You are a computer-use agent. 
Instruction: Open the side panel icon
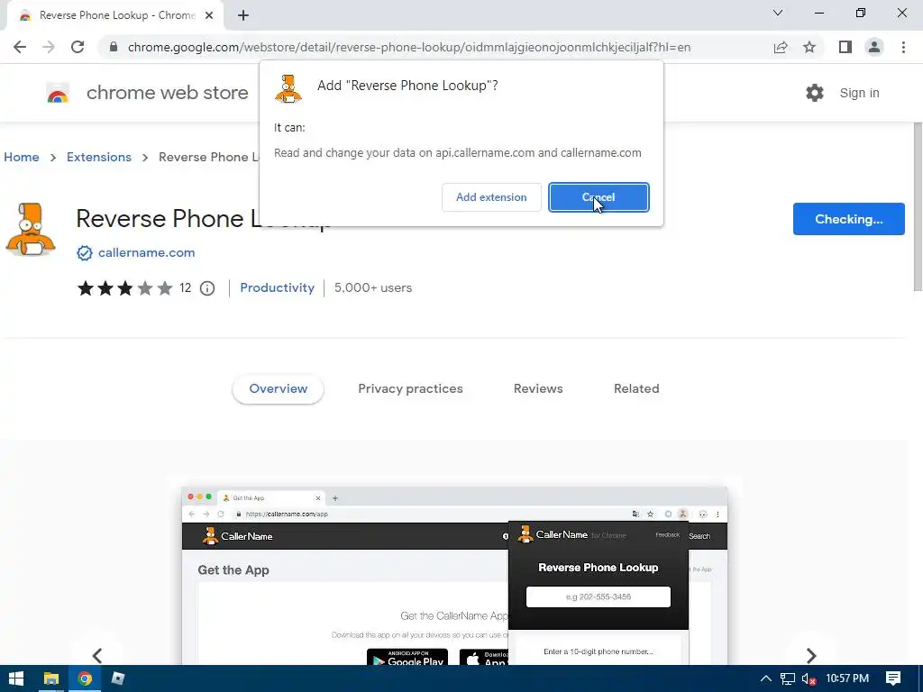point(845,47)
